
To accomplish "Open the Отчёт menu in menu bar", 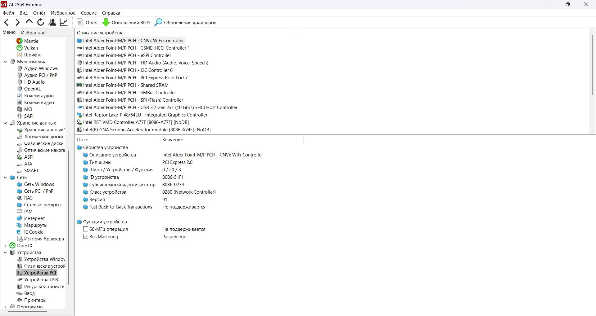I will 39,13.
